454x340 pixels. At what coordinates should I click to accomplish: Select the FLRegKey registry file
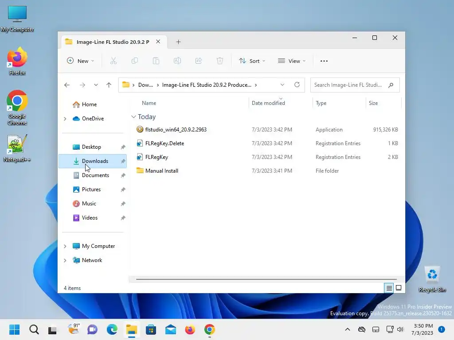[x=266, y=157]
